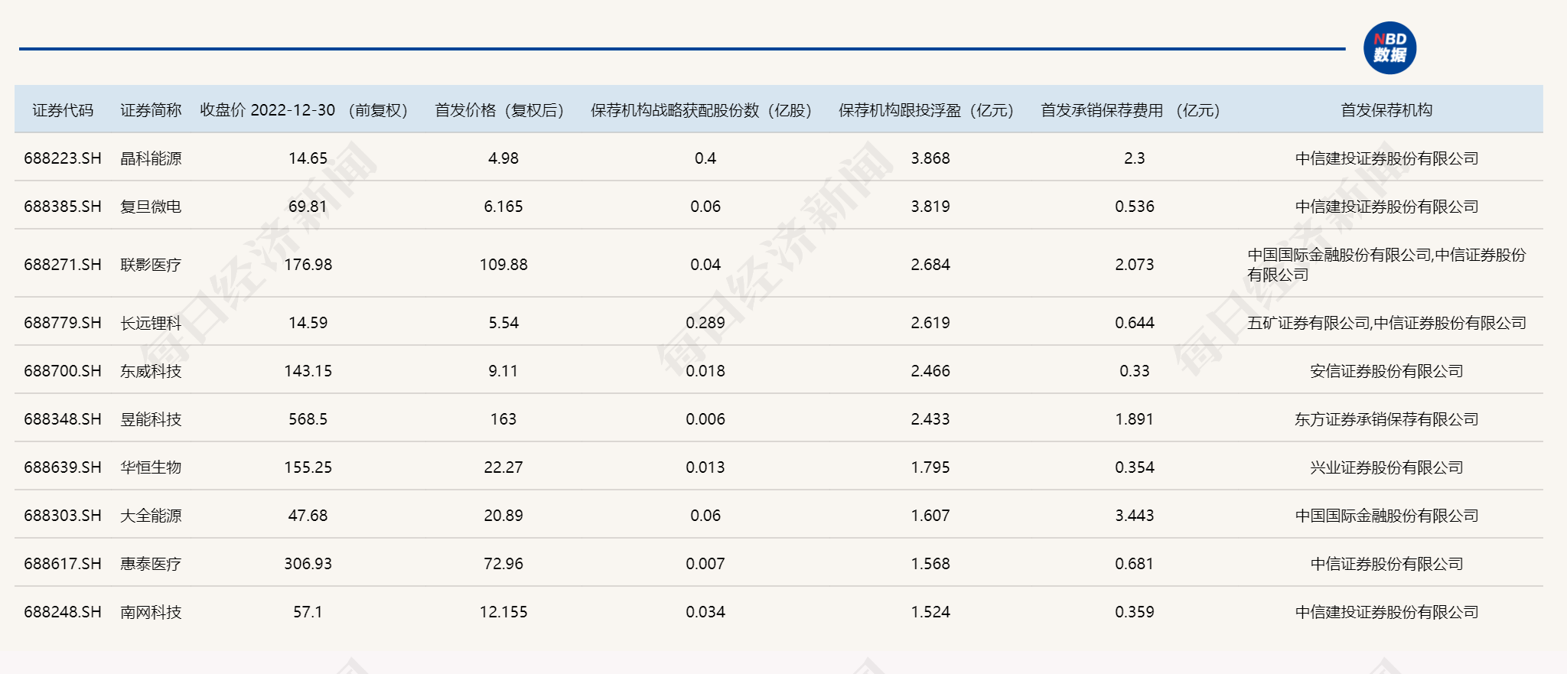Image resolution: width=1567 pixels, height=674 pixels.
Task: Click the name 长远锂科
Action: [151, 323]
